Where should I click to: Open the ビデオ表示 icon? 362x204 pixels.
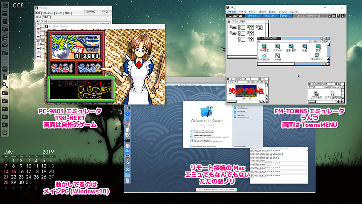coord(316,95)
